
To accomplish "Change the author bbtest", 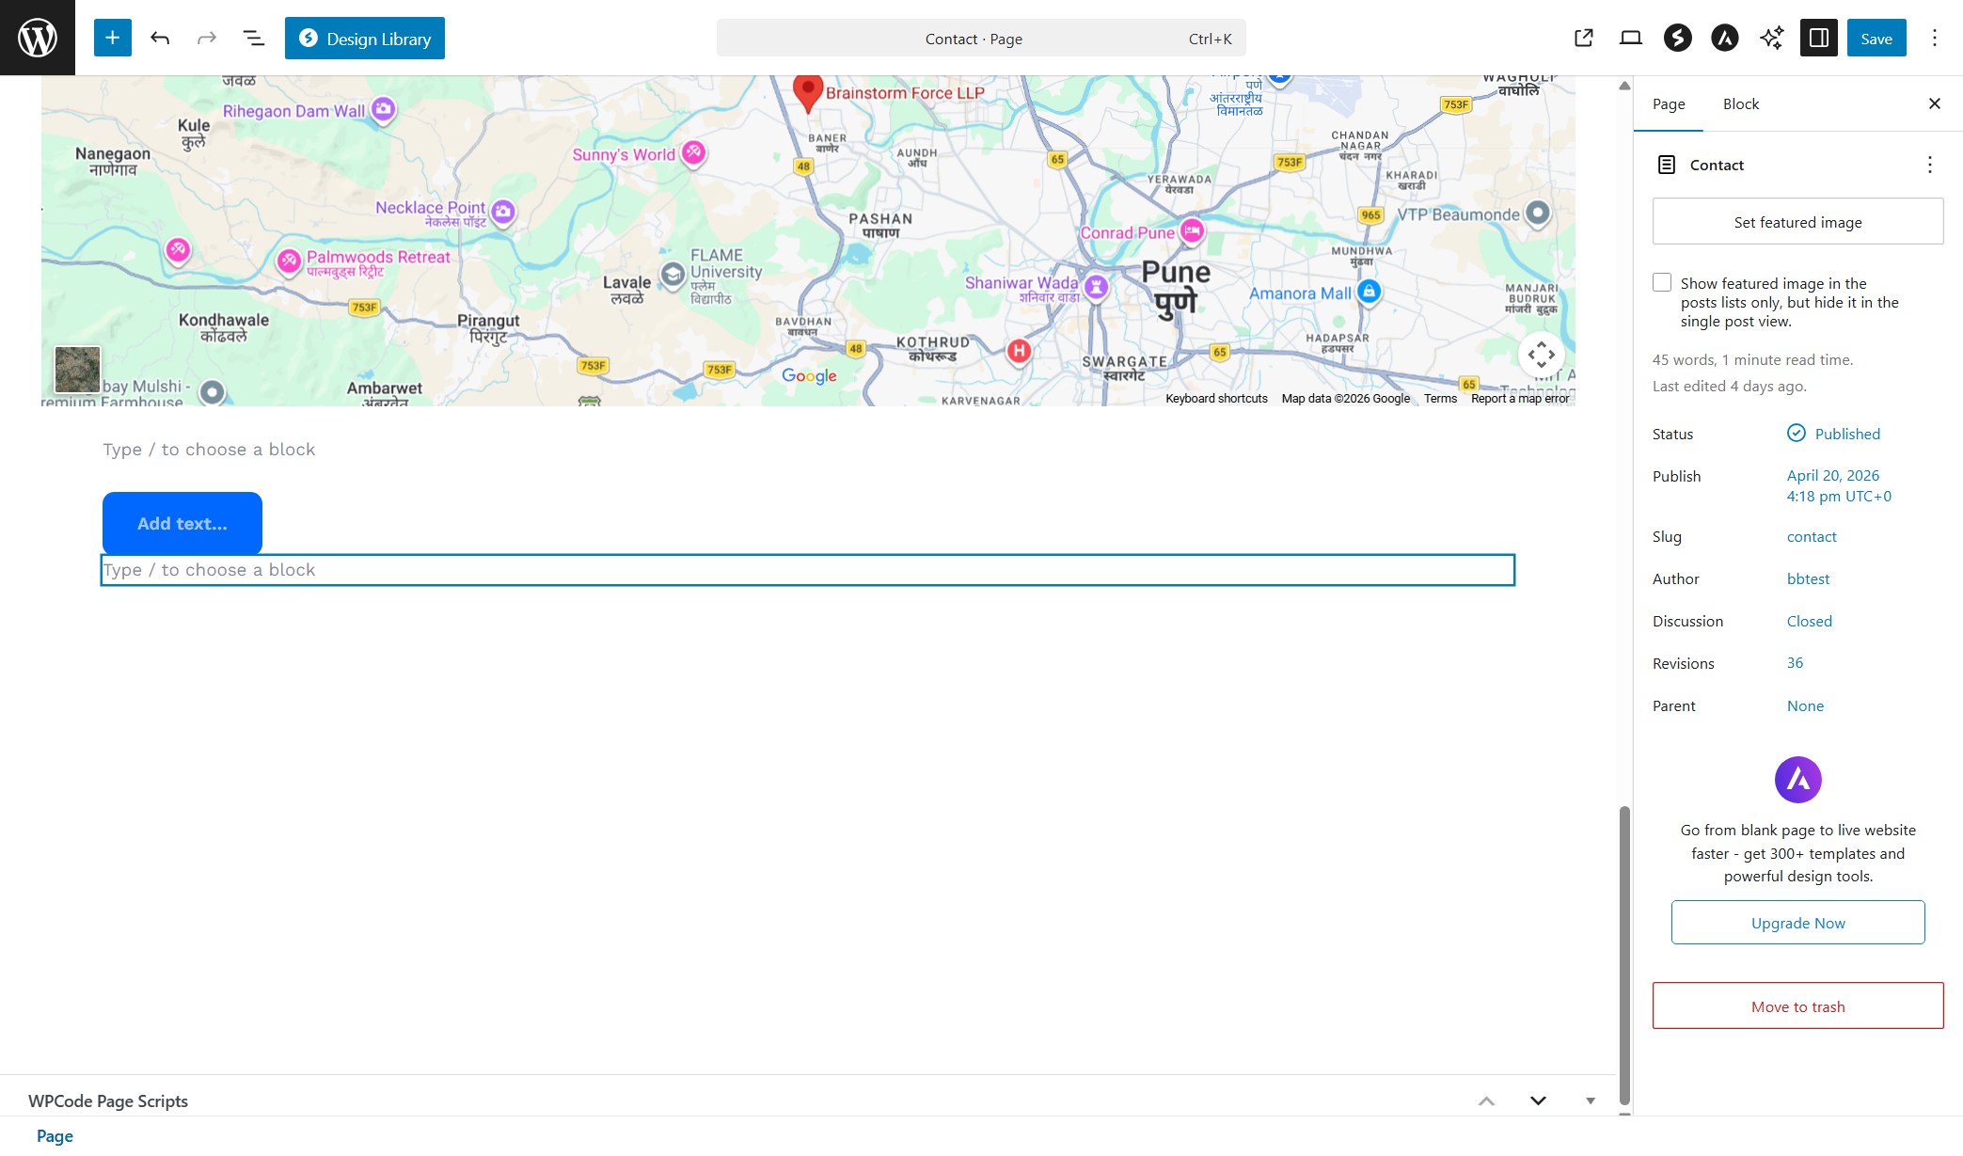I will tap(1808, 578).
